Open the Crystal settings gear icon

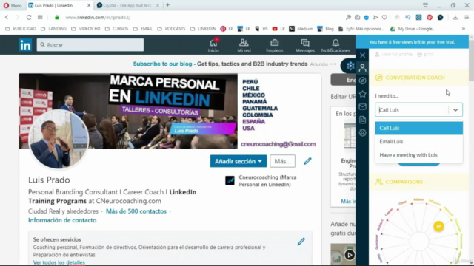(x=362, y=133)
